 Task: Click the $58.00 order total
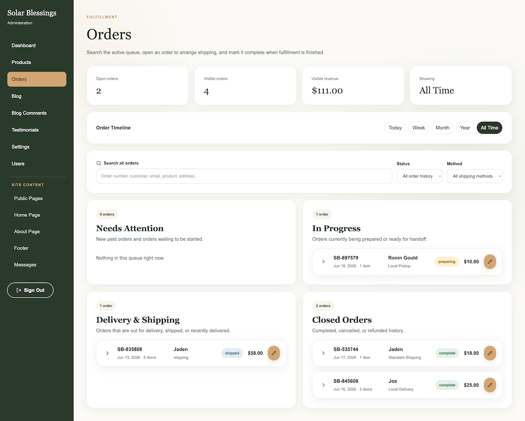click(x=255, y=353)
